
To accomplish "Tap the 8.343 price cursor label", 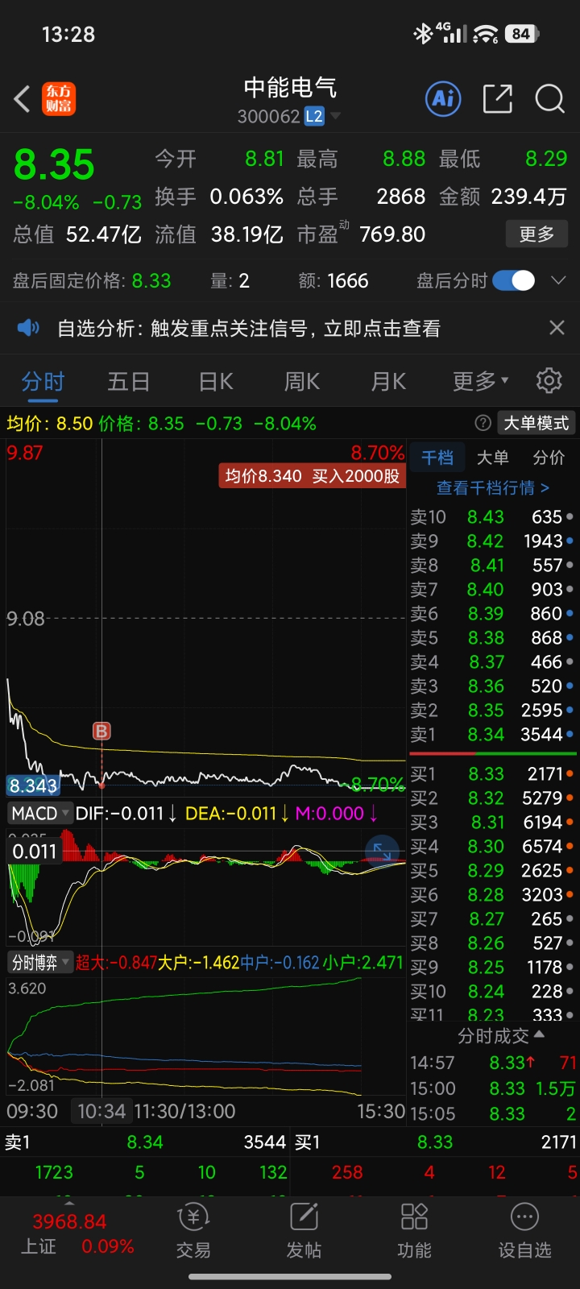I will coord(33,785).
